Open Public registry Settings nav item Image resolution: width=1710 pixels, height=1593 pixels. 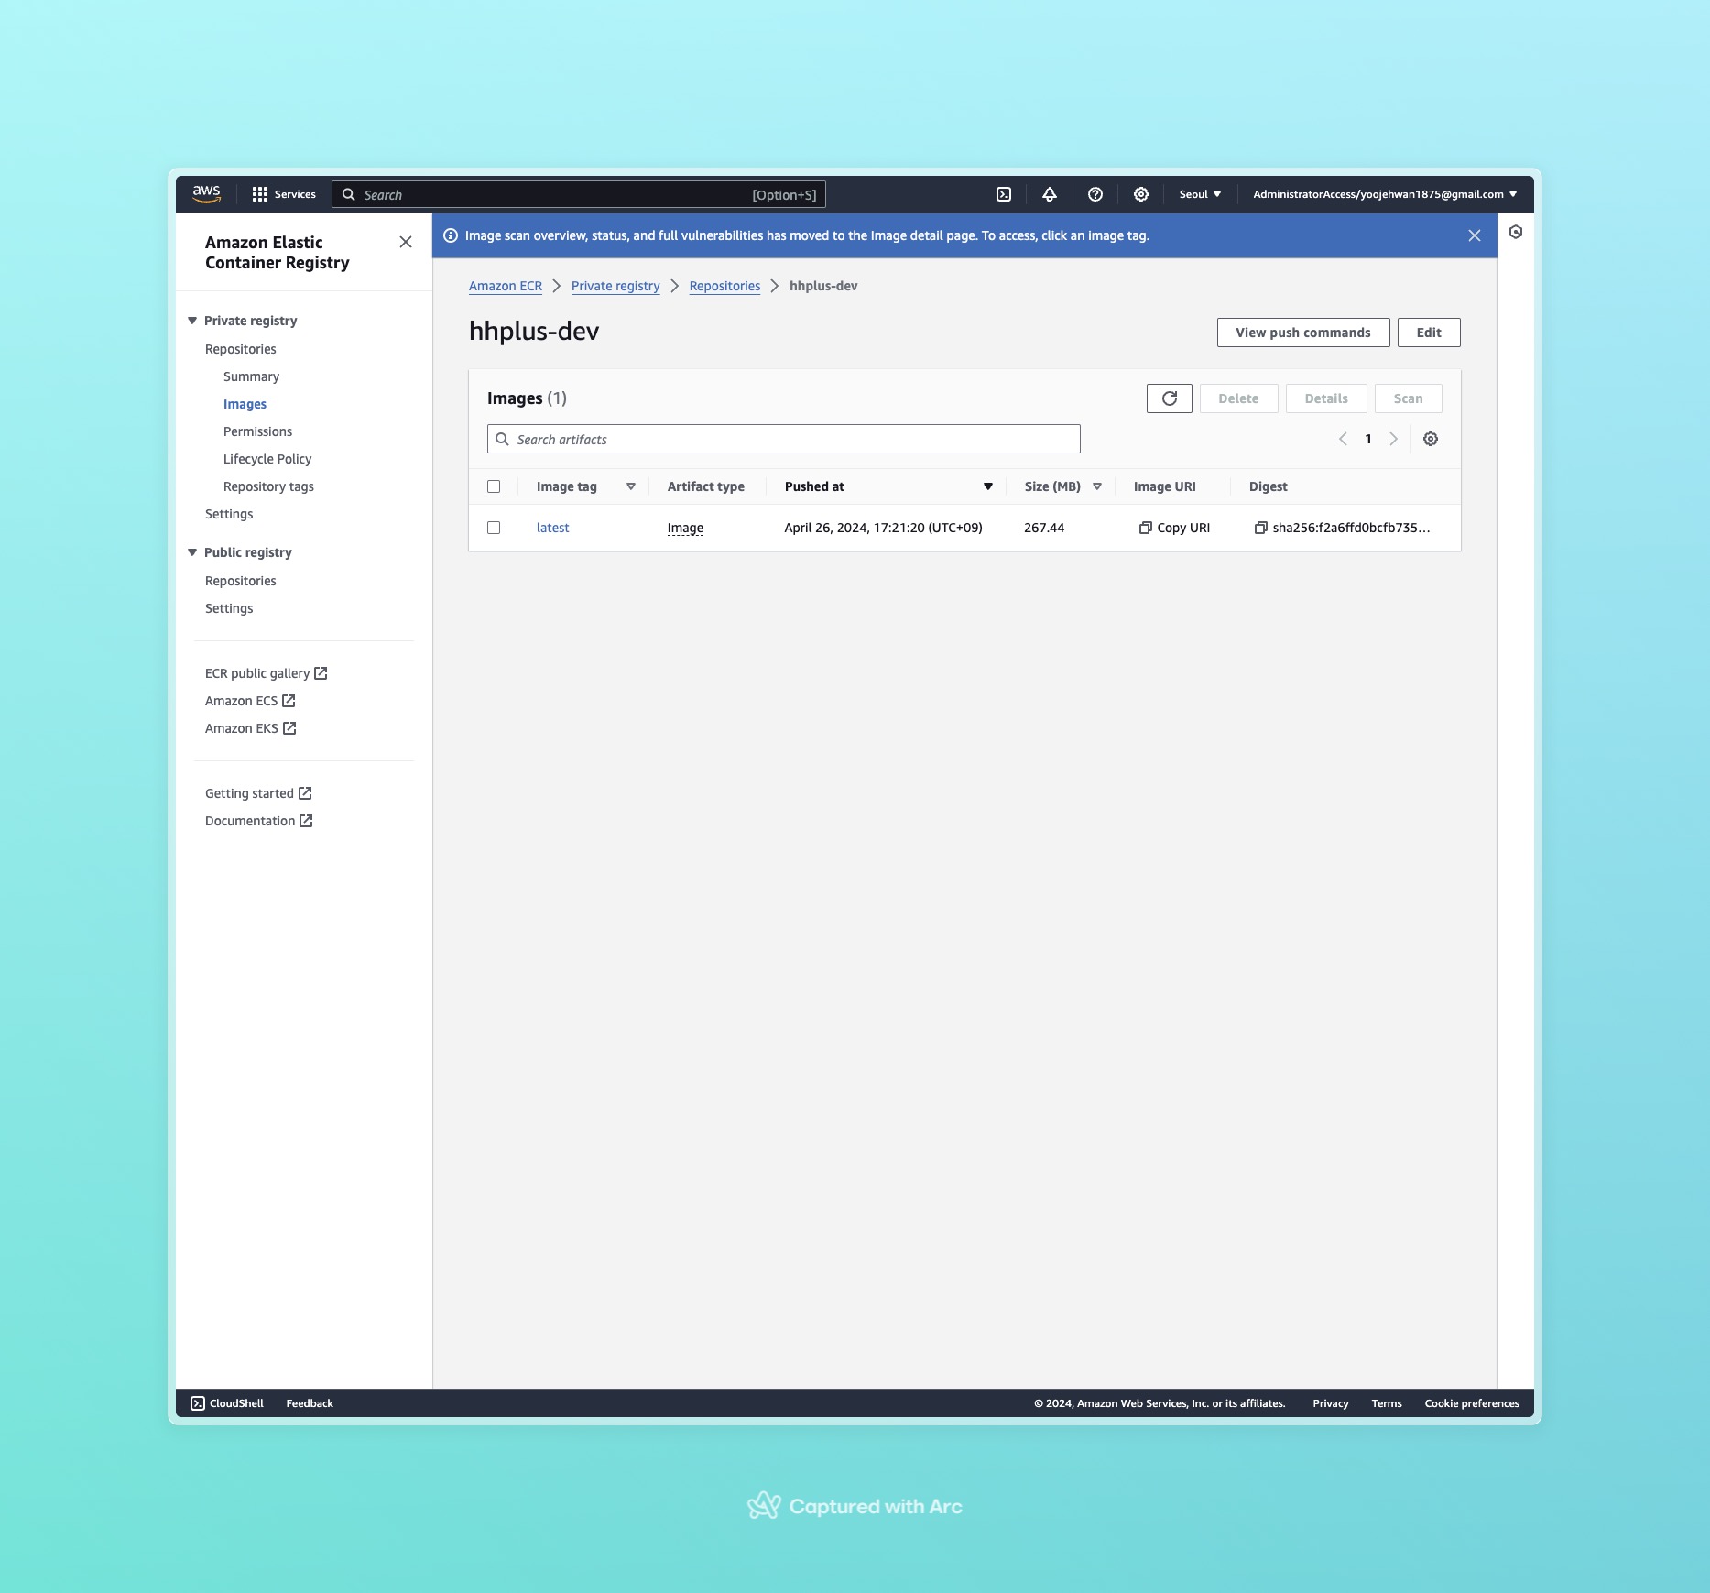tap(229, 608)
